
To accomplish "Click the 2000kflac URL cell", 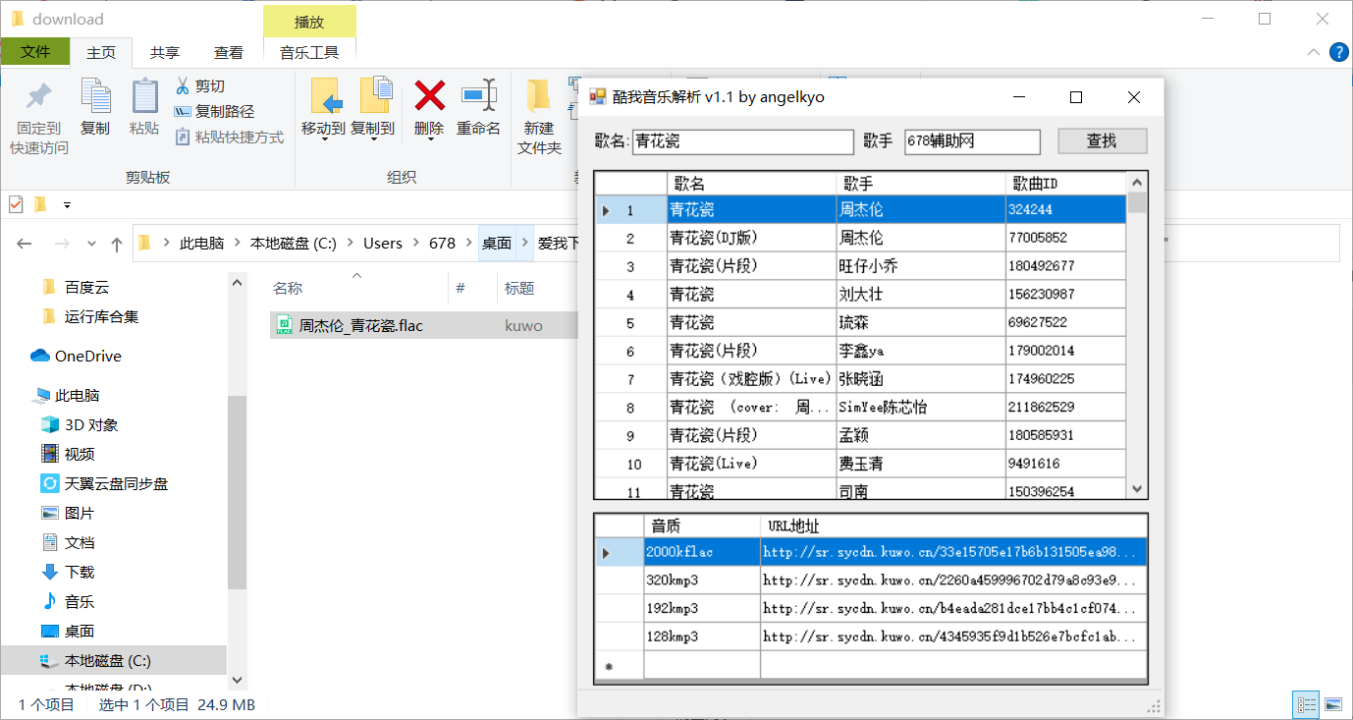I will [953, 552].
